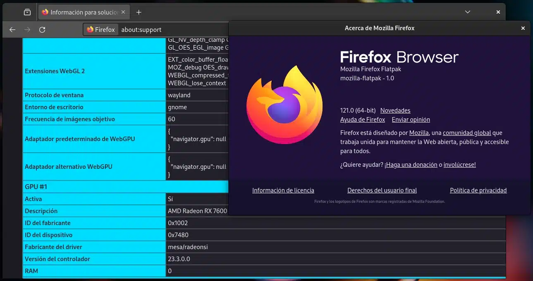Open the Novedades link
Image resolution: width=533 pixels, height=281 pixels.
pos(395,110)
